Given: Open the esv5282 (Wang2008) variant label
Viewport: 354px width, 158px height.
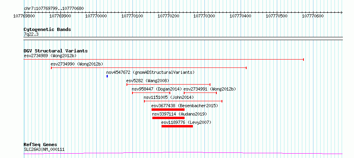Looking at the screenshot, I should [x=148, y=81].
